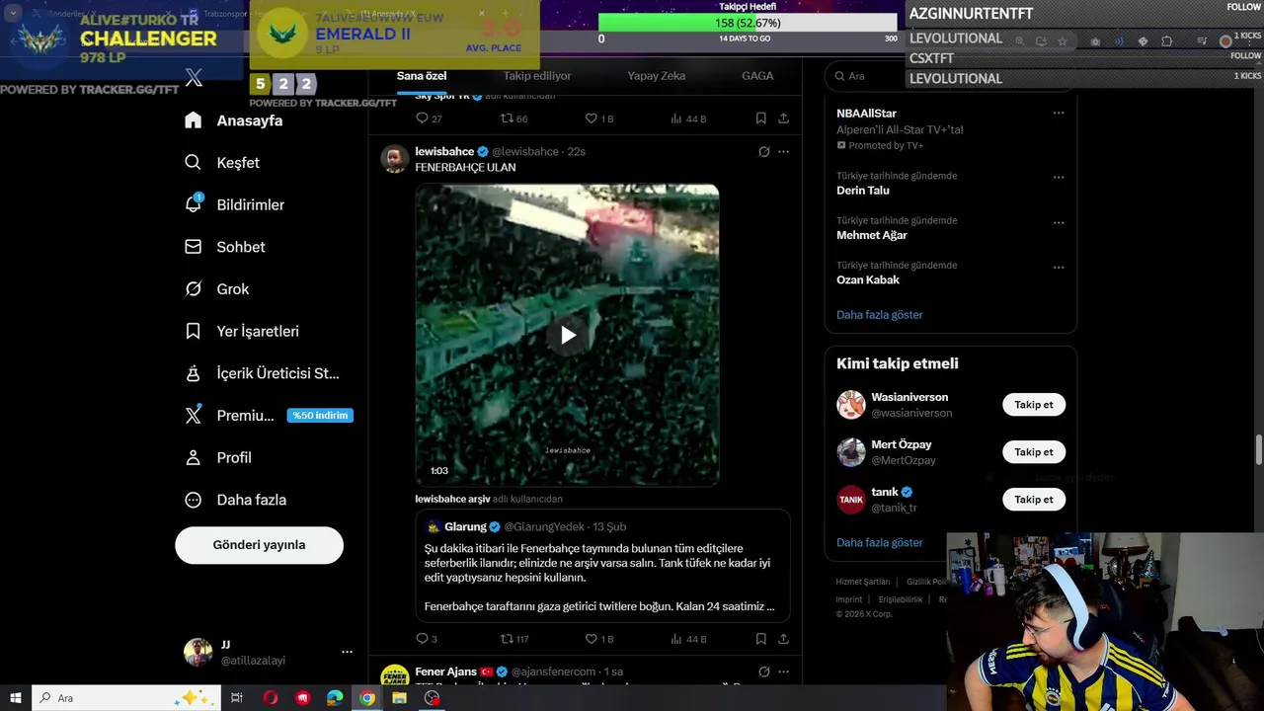Follow tanık with Takip et
This screenshot has height=711, width=1264.
coord(1034,500)
